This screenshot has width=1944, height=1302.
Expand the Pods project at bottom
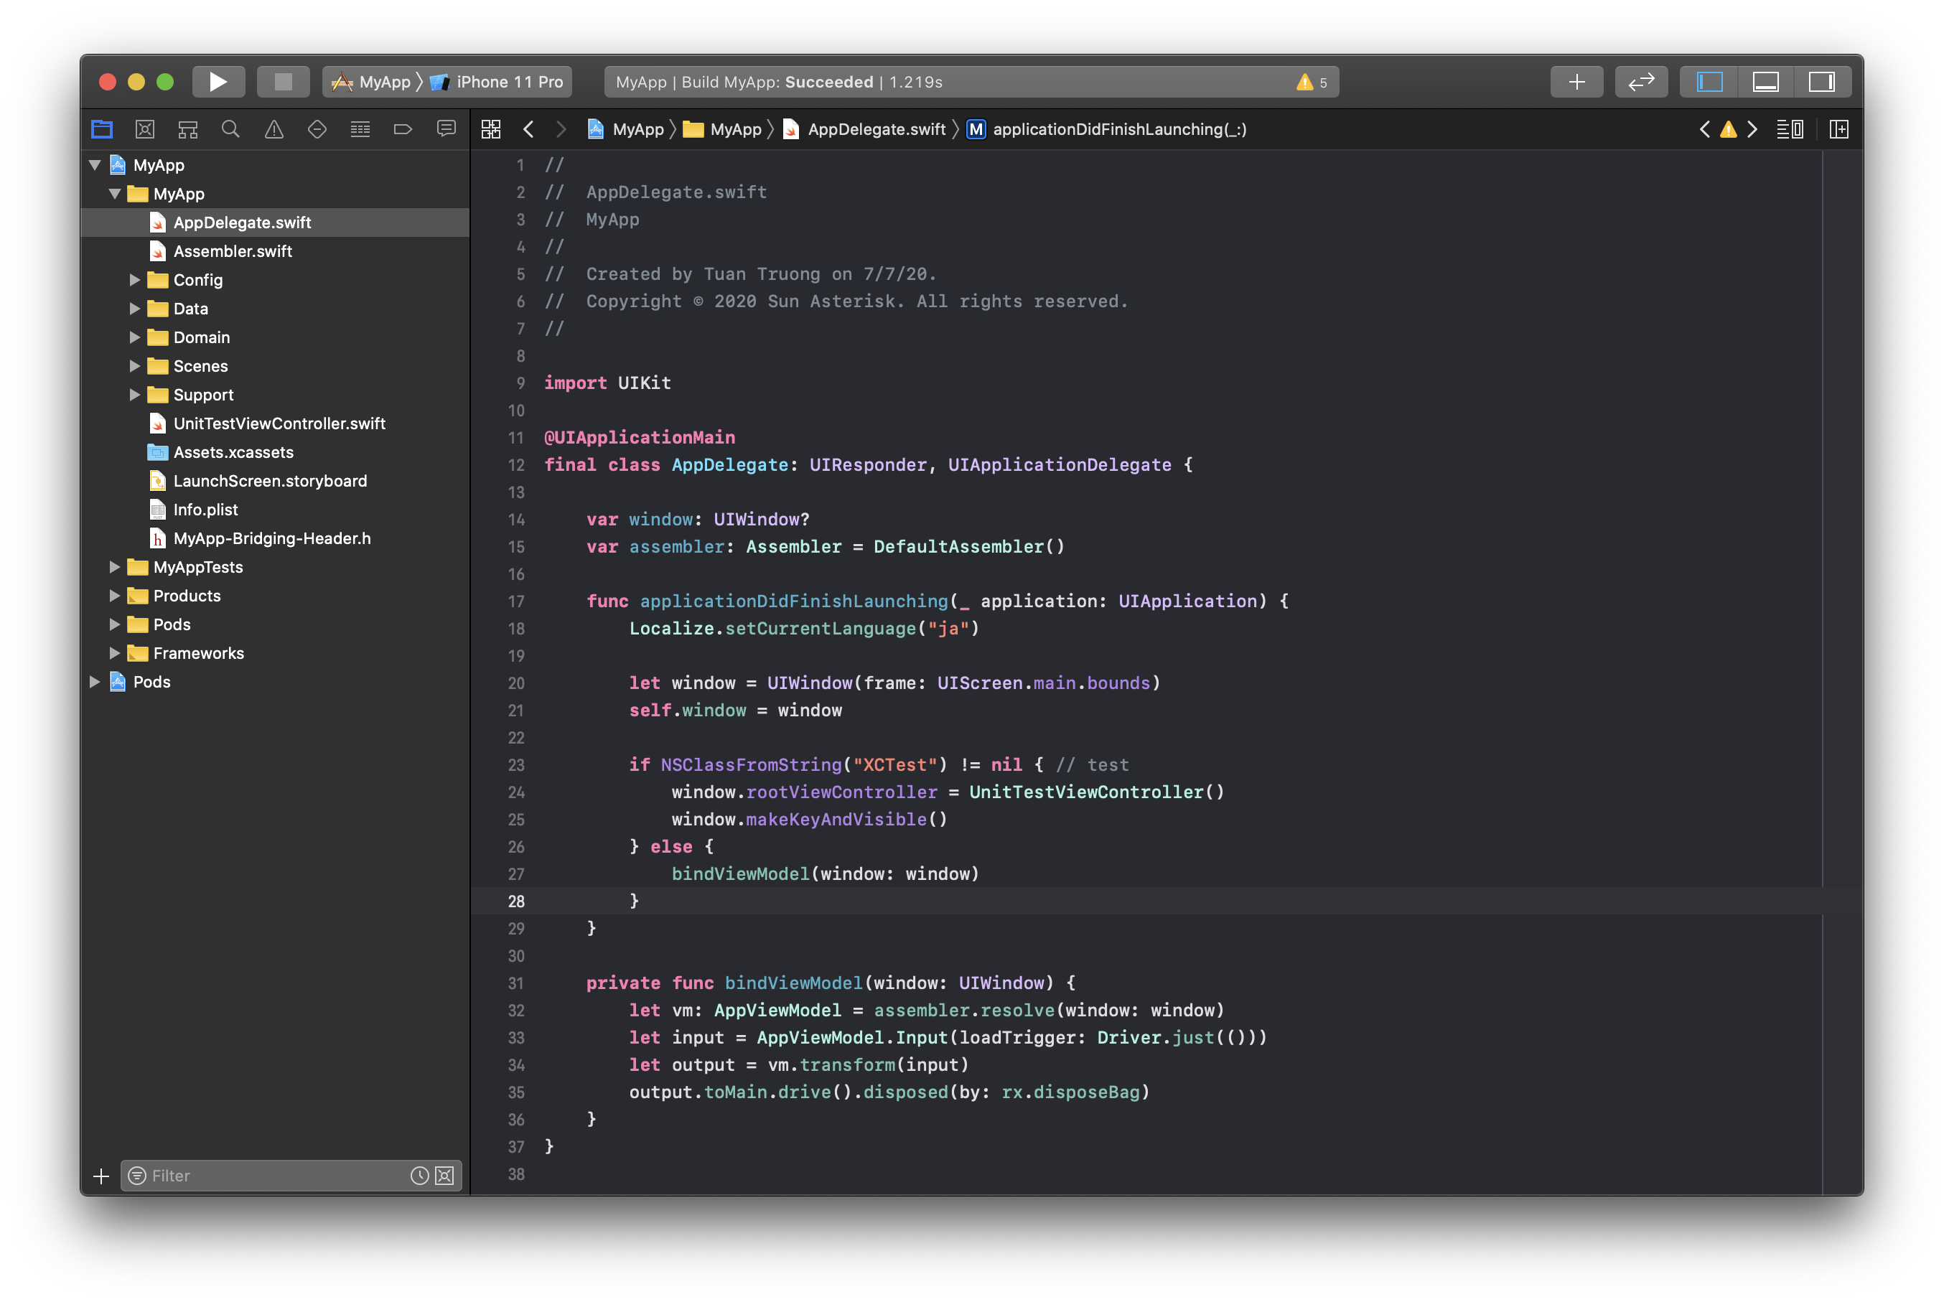(x=95, y=682)
